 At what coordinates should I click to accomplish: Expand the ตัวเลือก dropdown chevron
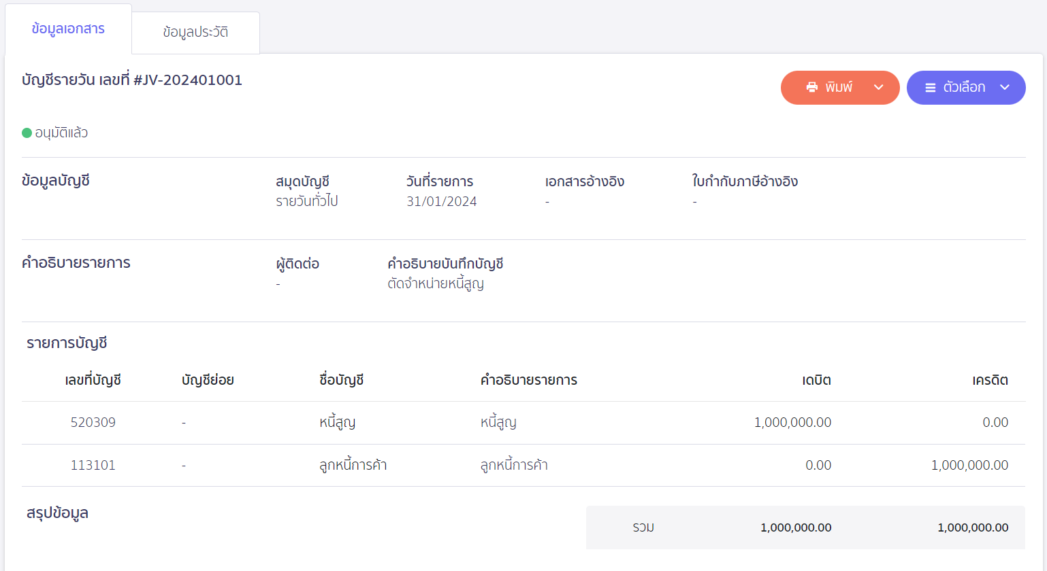(1004, 87)
